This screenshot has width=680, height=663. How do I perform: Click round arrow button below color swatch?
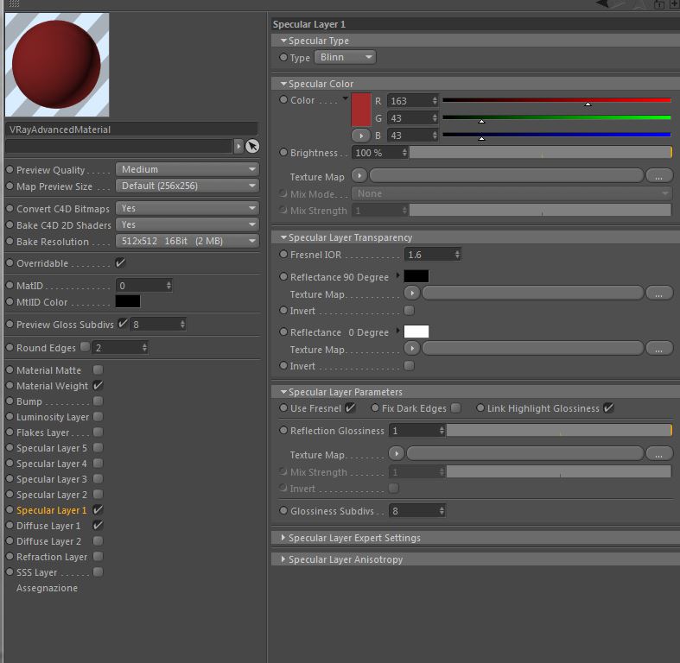(361, 136)
